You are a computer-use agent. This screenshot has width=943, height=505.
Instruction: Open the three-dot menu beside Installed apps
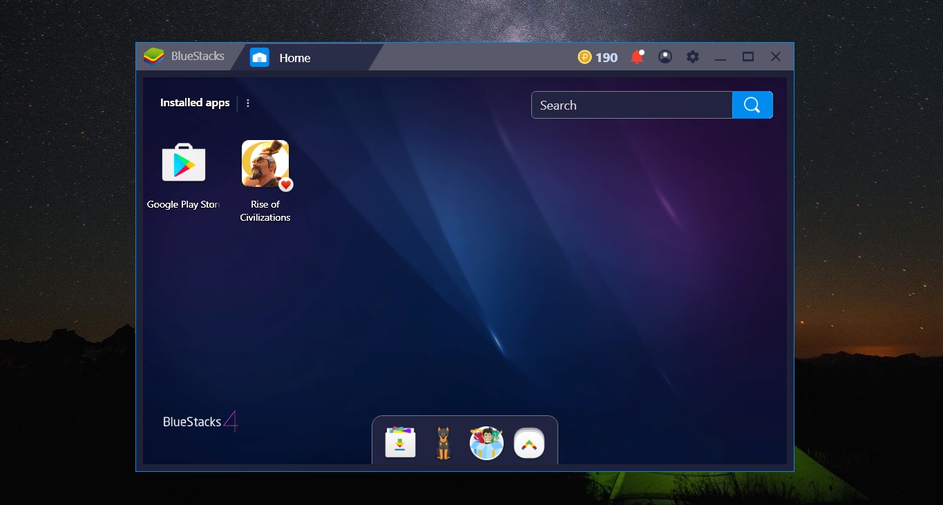click(248, 103)
